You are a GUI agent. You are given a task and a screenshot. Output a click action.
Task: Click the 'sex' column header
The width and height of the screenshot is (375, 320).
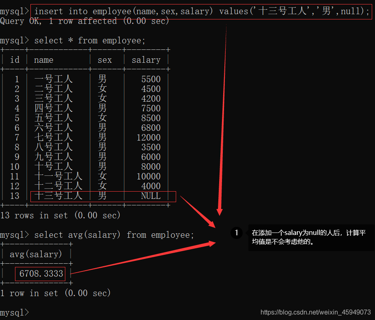click(105, 60)
